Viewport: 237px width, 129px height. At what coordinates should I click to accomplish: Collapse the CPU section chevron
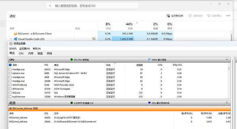tap(227, 60)
